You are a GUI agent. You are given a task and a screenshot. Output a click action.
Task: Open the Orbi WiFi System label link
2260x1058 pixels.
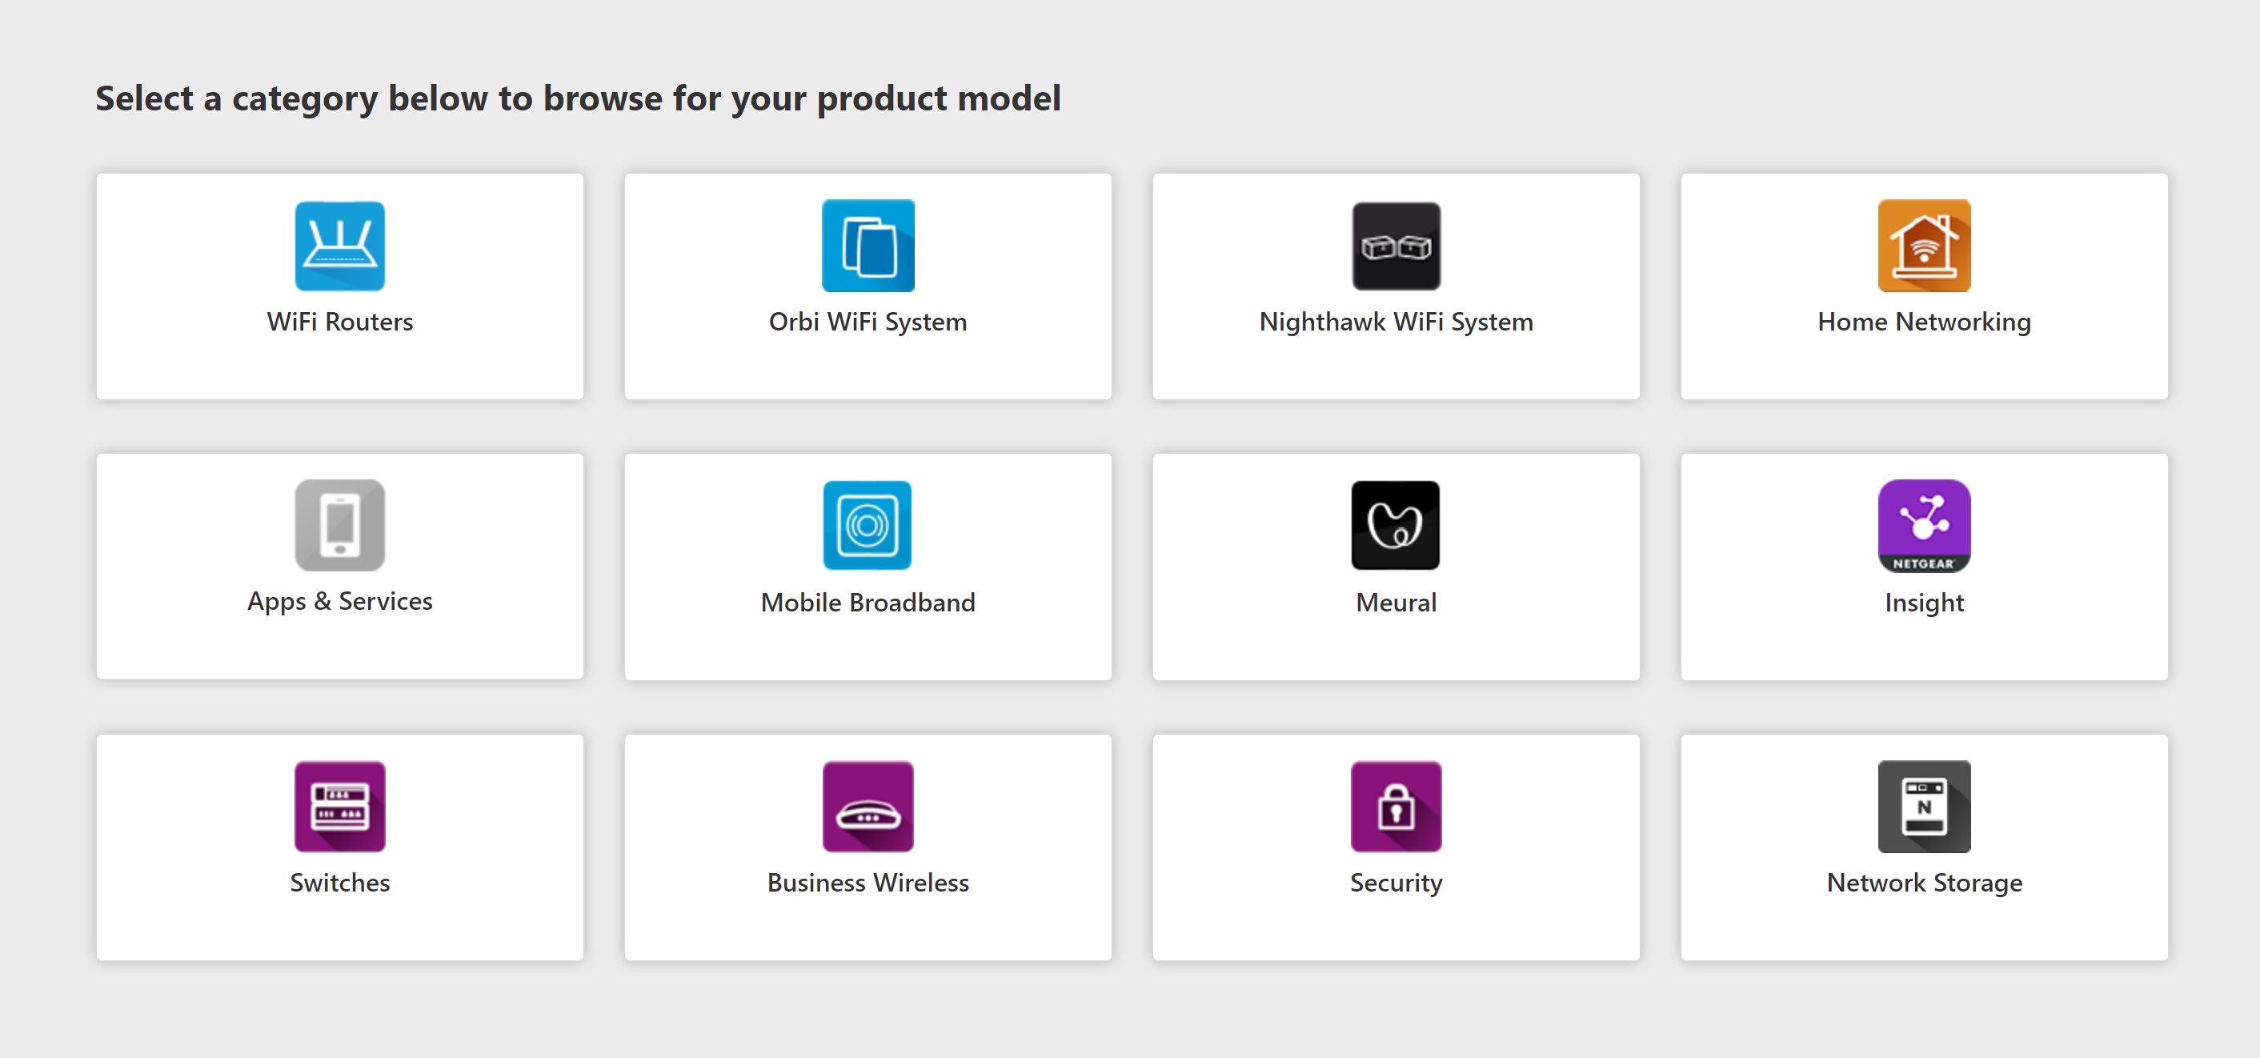(x=868, y=322)
